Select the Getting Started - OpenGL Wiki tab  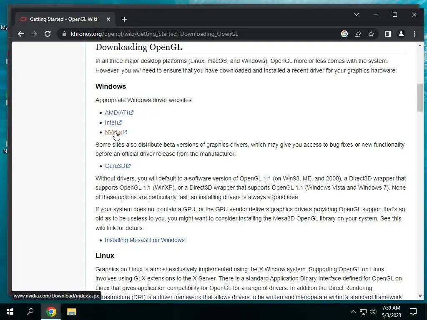pyautogui.click(x=65, y=19)
